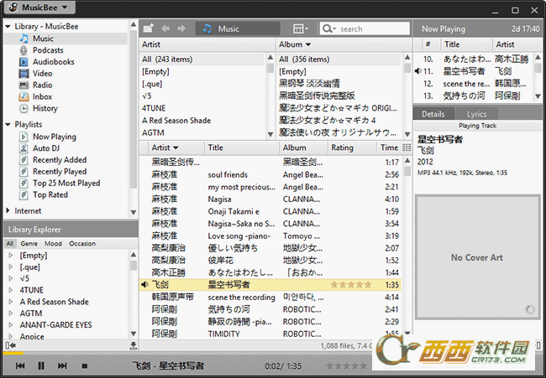Set rating stars in the player bar
546x378 pixels.
(346, 366)
